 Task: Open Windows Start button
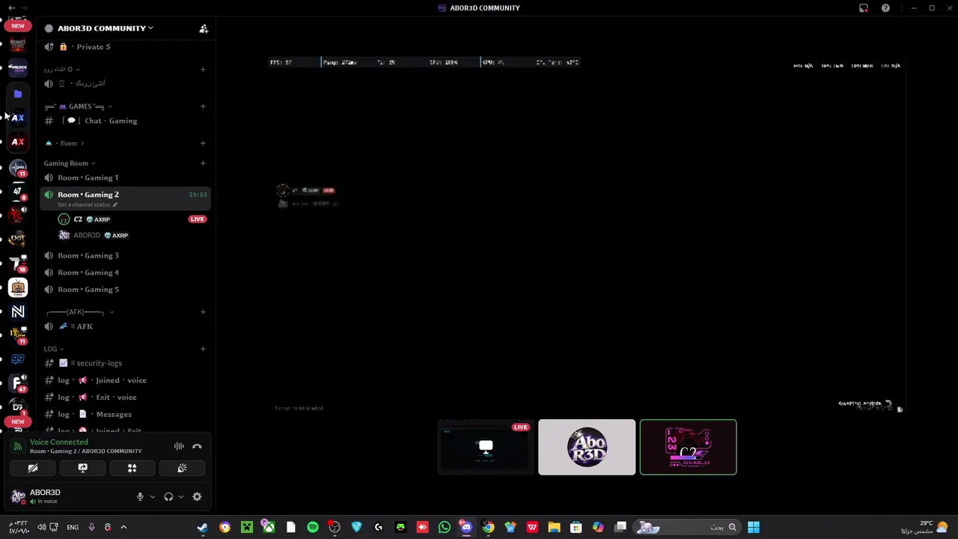(754, 527)
